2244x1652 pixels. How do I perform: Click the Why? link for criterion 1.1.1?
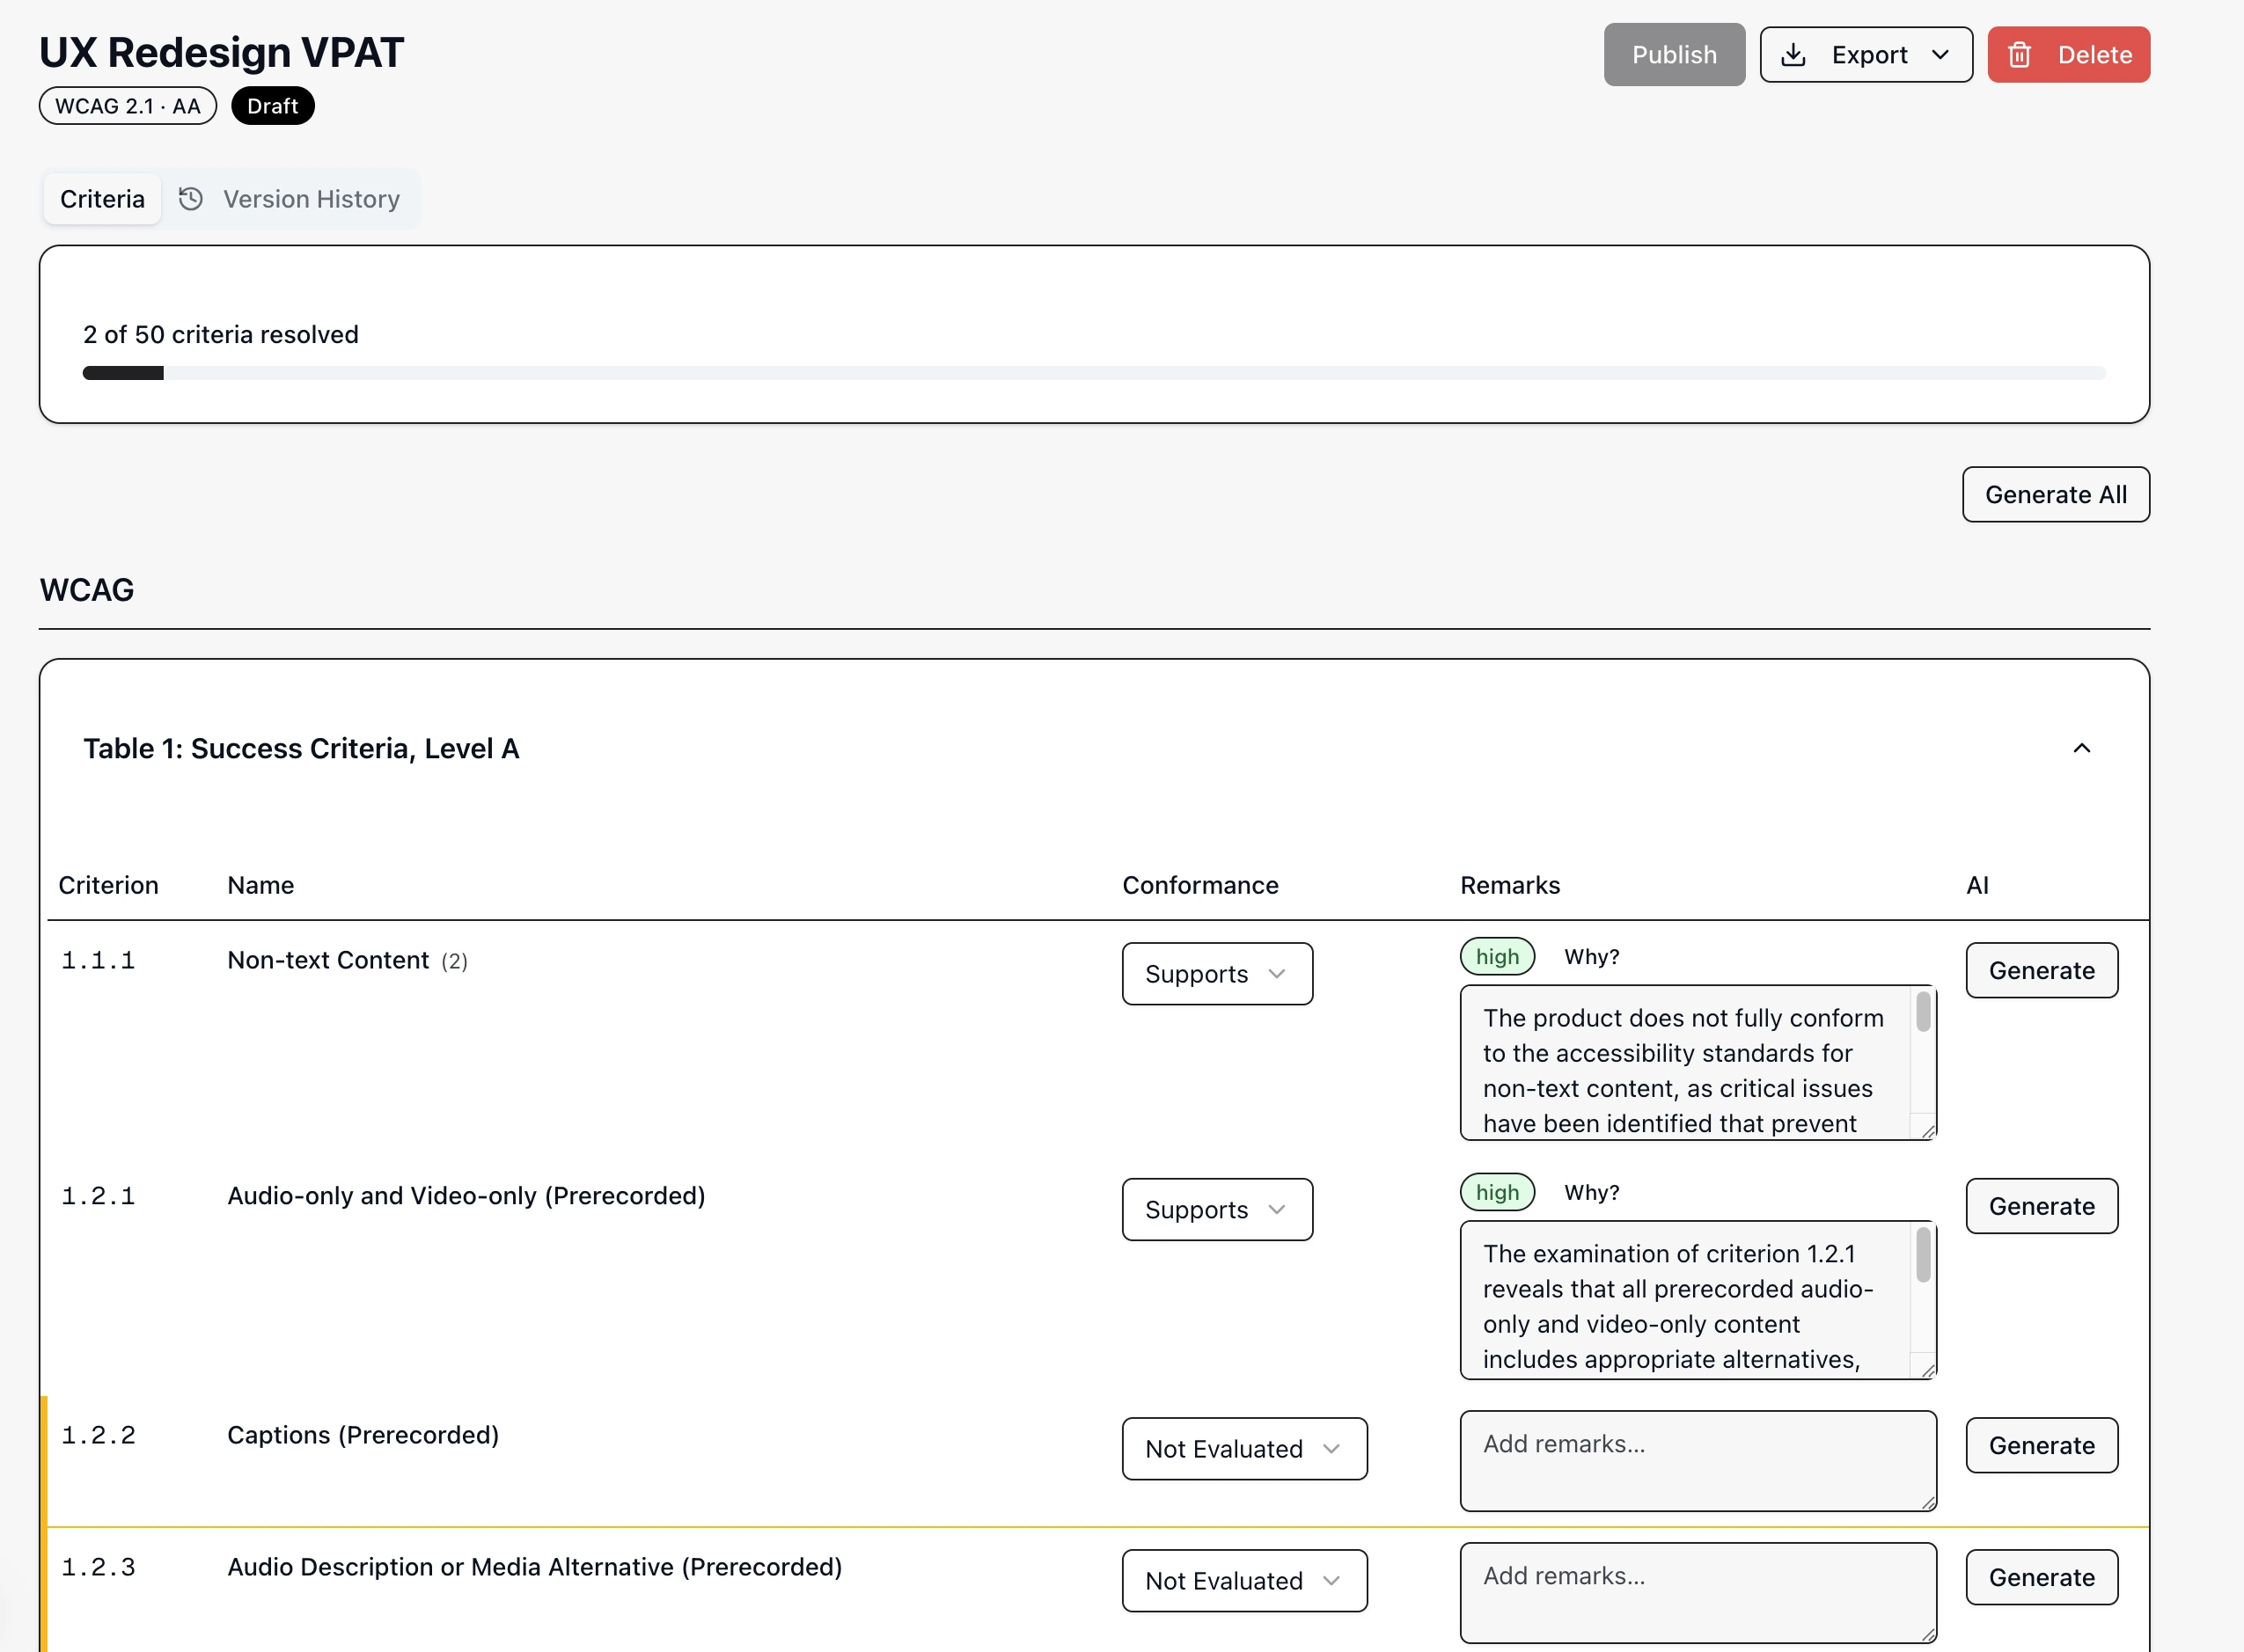[1591, 957]
